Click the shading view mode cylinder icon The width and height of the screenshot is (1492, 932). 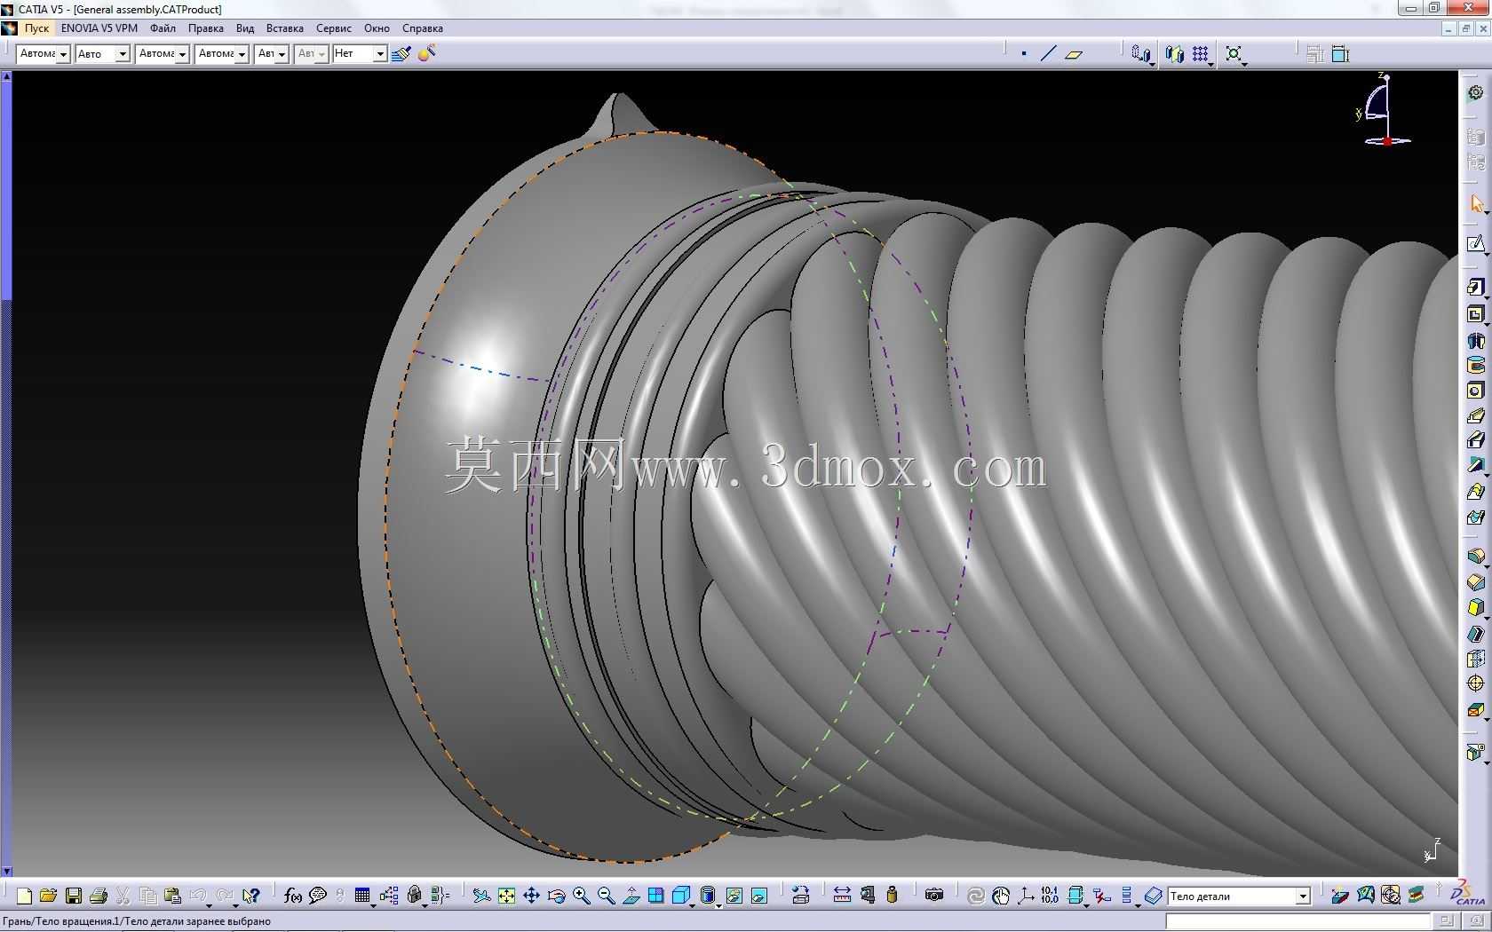pyautogui.click(x=707, y=896)
